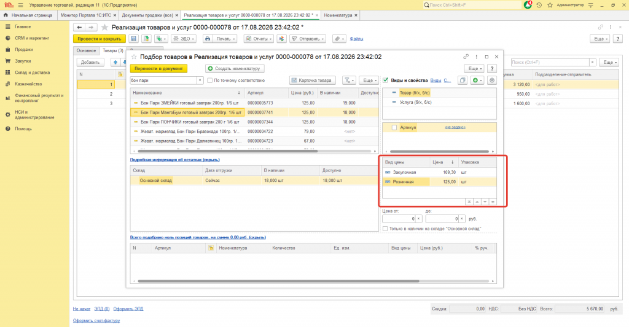Open the Отправить dropdown
The height and width of the screenshot is (327, 629).
coord(308,39)
